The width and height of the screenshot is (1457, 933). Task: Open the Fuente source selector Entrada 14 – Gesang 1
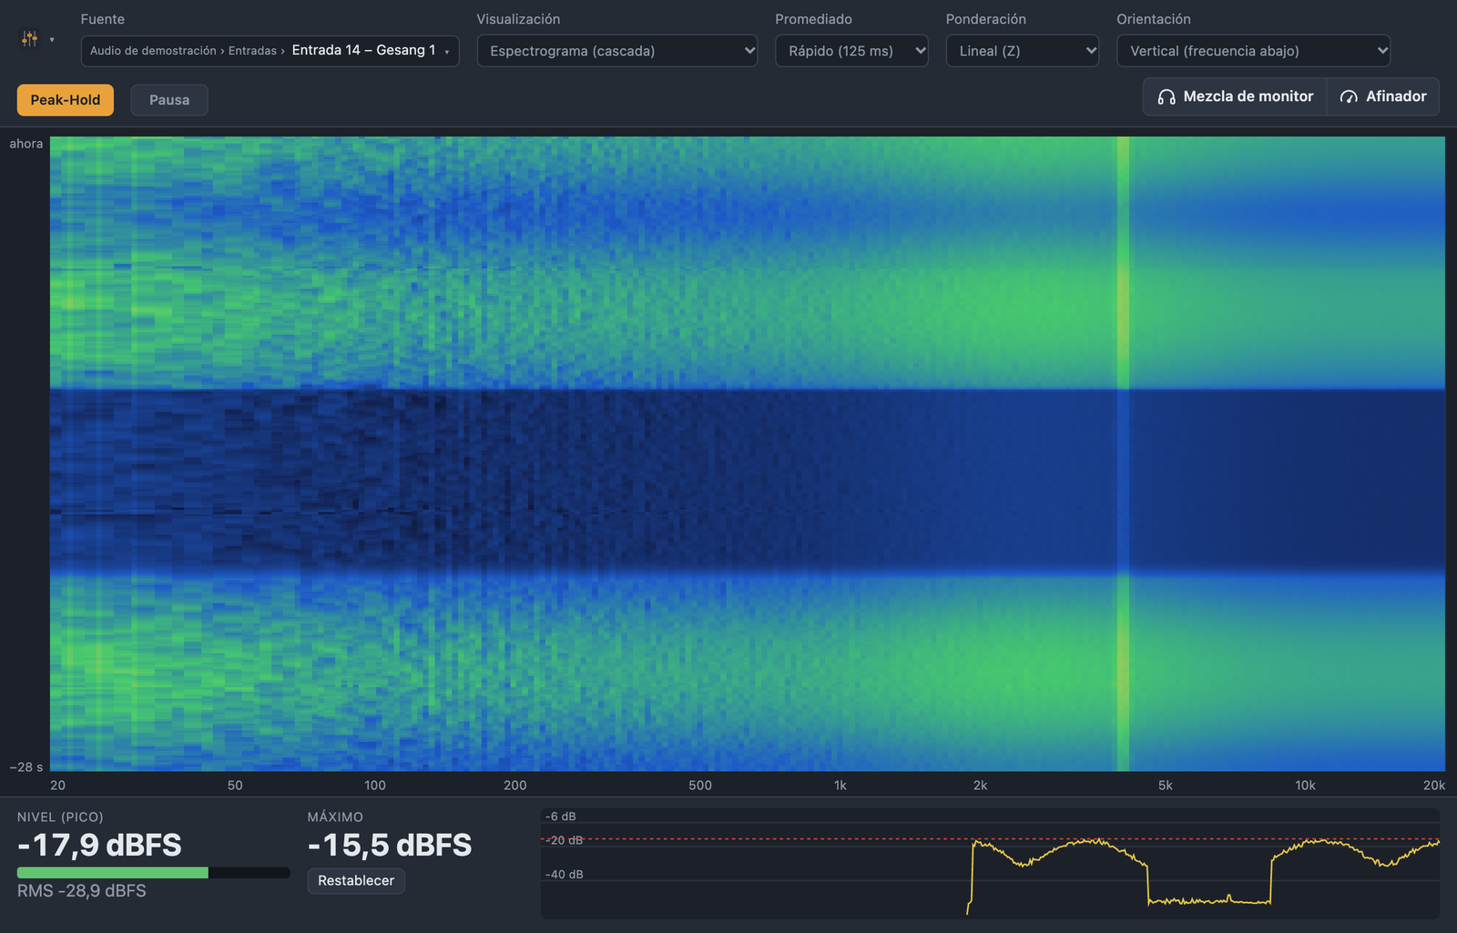point(270,51)
